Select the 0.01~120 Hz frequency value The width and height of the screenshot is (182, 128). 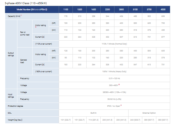click(114, 78)
